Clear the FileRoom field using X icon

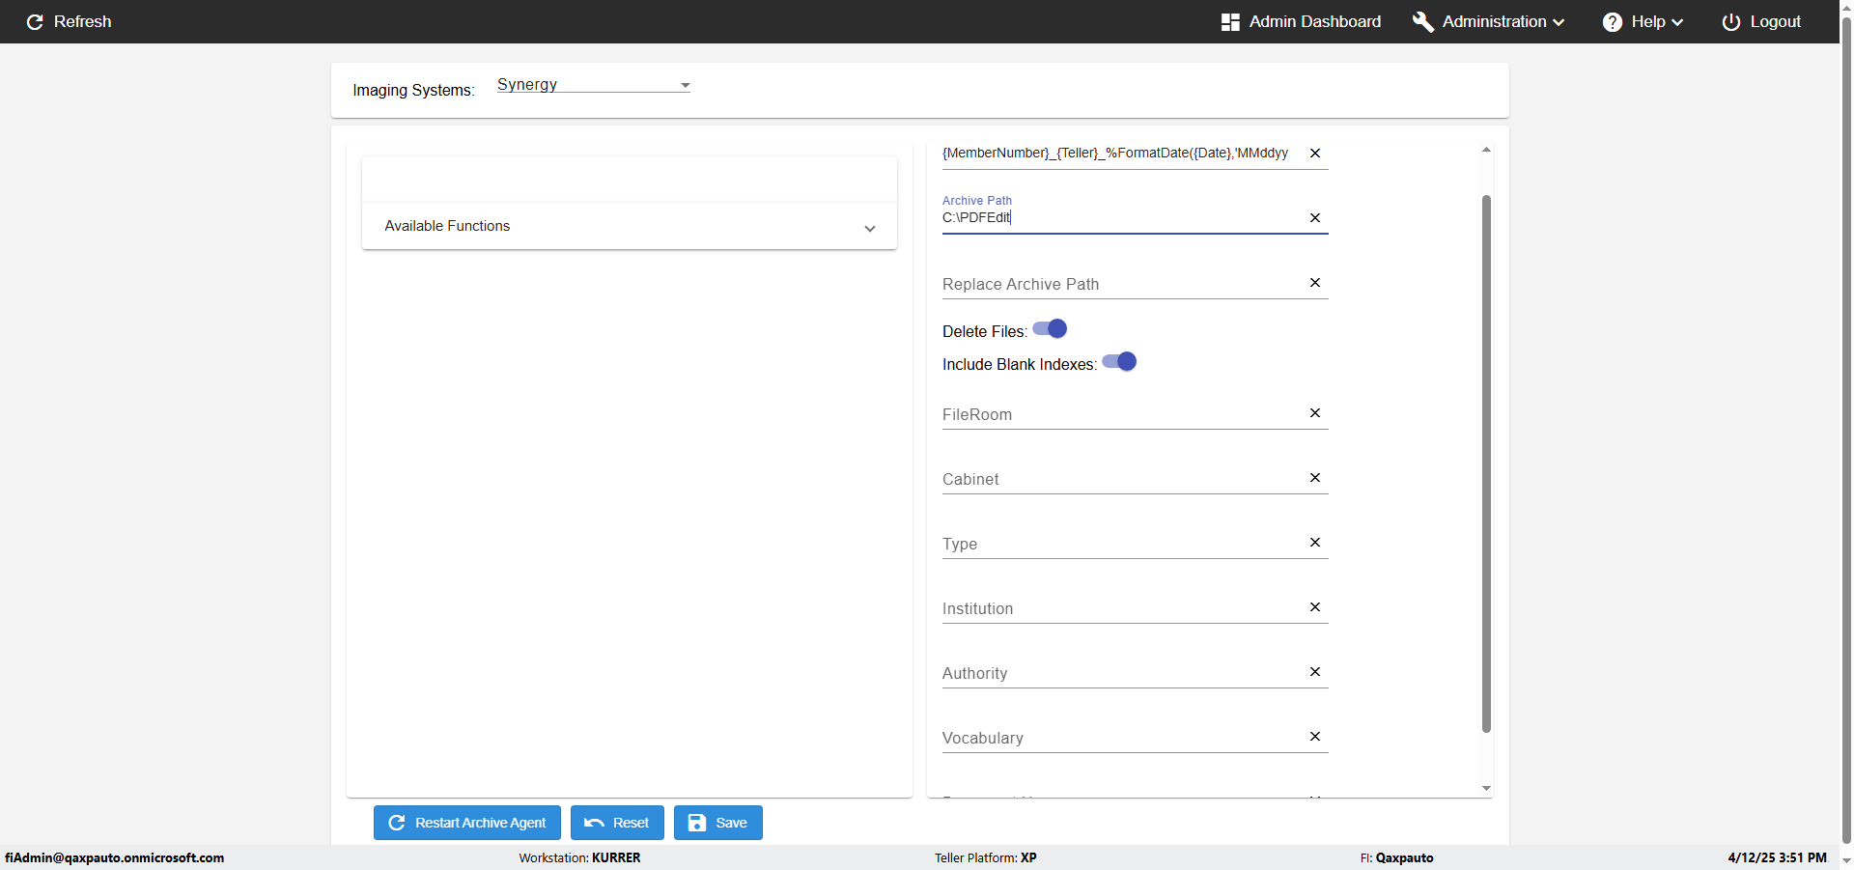tap(1314, 413)
